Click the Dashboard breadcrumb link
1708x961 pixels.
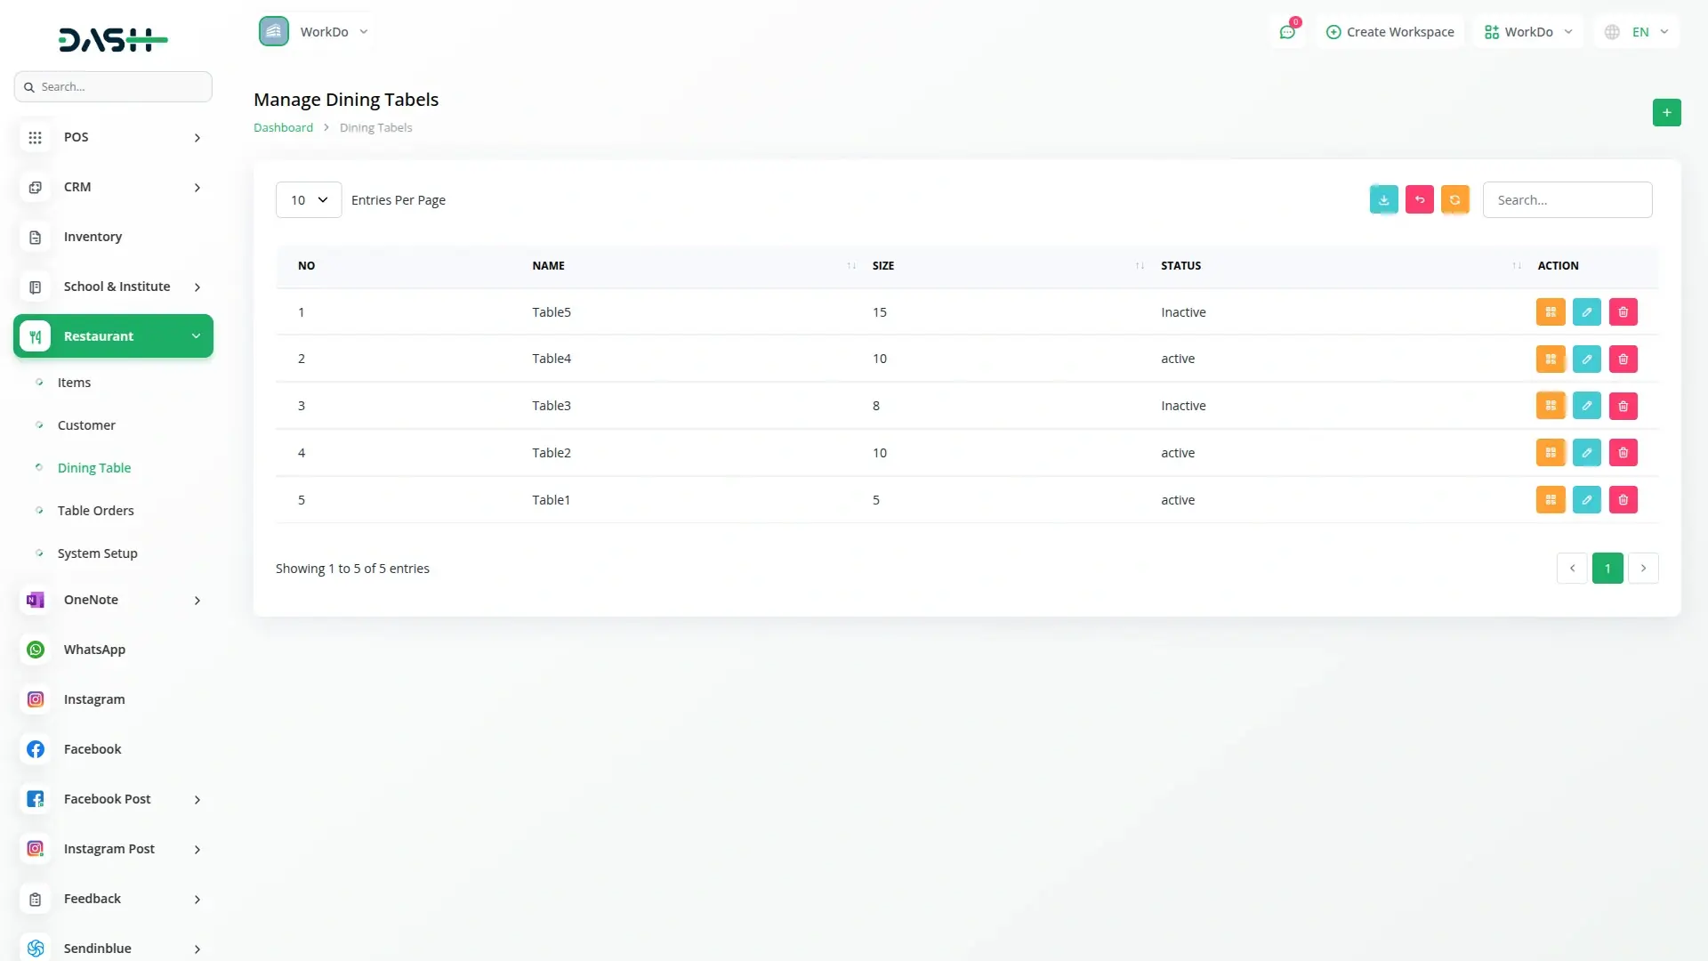283,127
